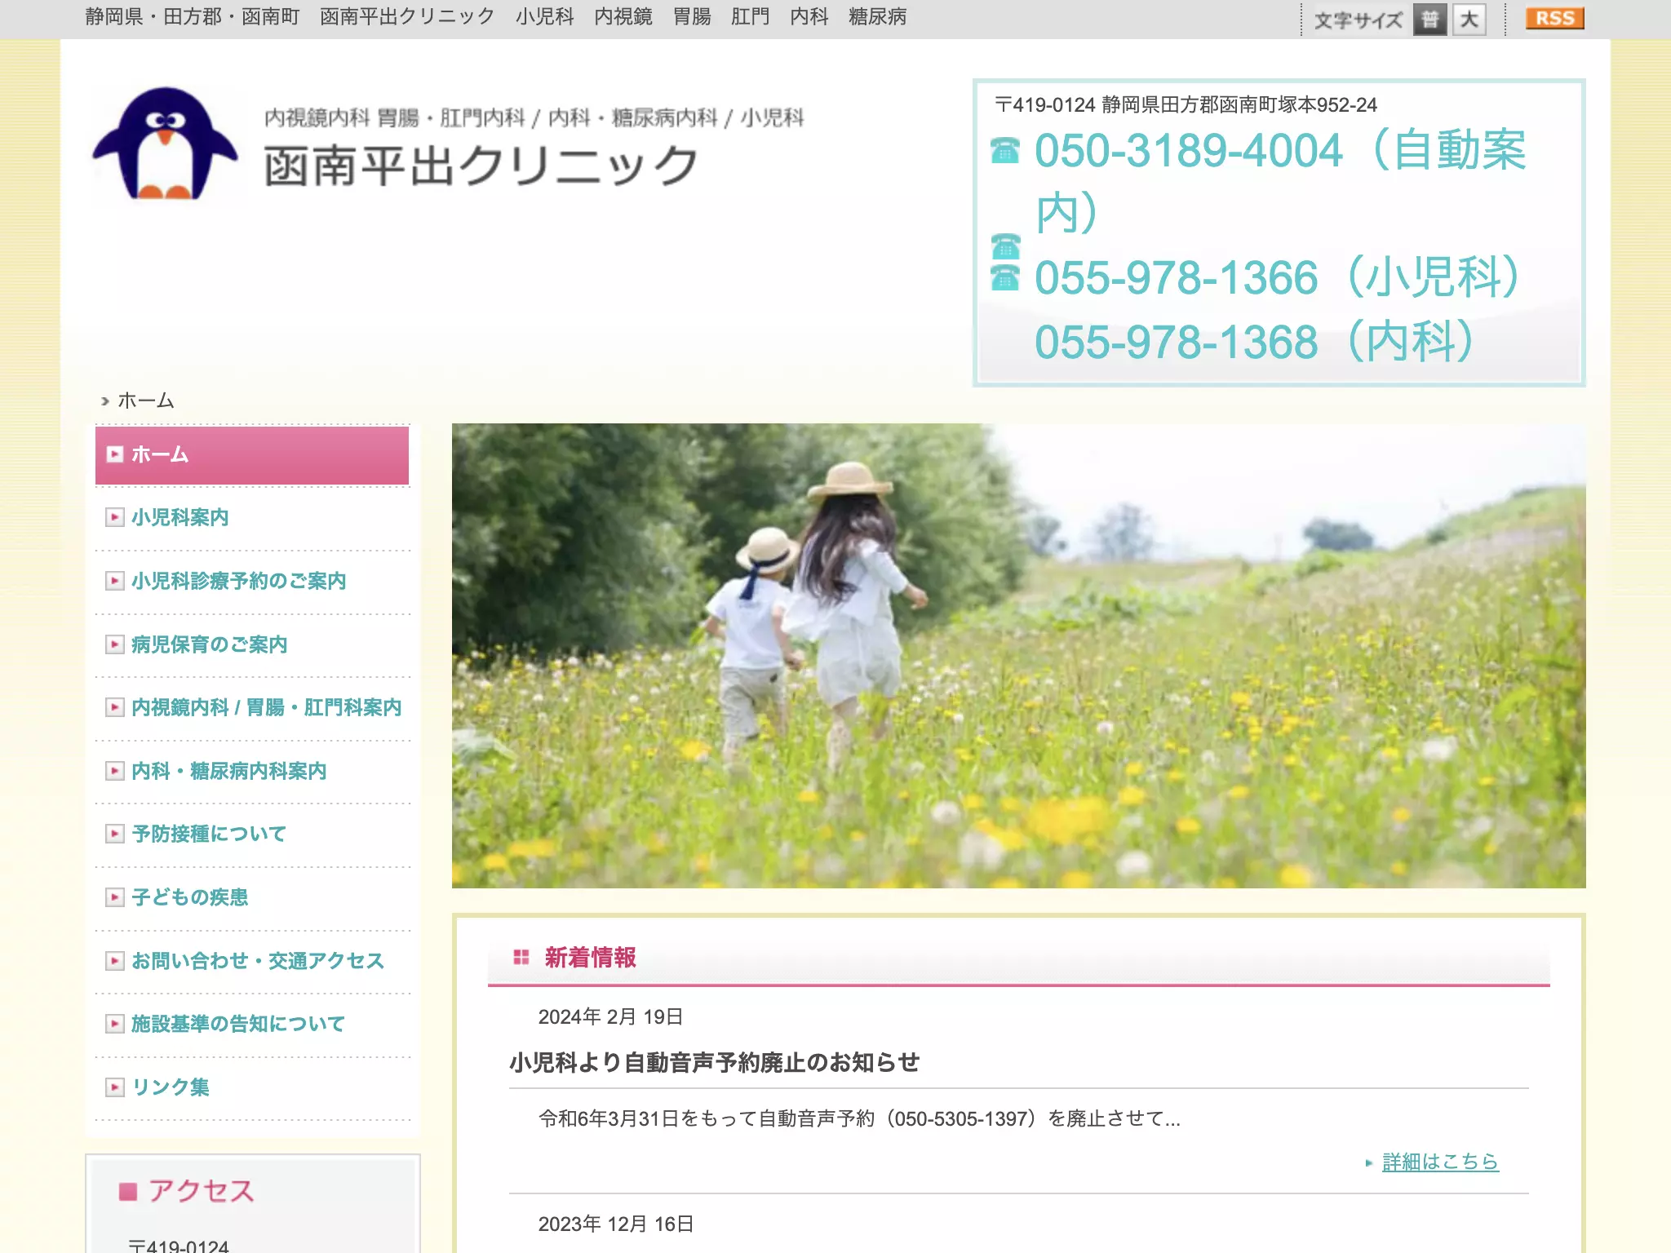Click the address 〒419-0124 静岡県田方郡函南町塚本952-24

coord(1186,105)
